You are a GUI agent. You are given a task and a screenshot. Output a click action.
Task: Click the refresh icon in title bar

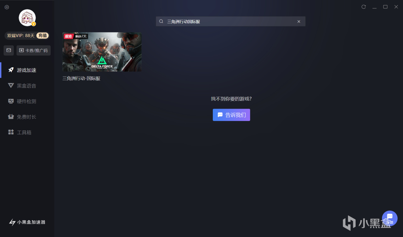(364, 7)
